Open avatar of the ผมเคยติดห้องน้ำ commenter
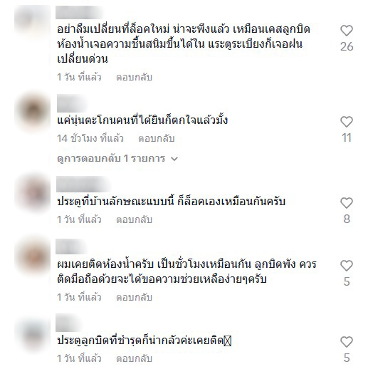The height and width of the screenshot is (379, 373). click(x=33, y=256)
